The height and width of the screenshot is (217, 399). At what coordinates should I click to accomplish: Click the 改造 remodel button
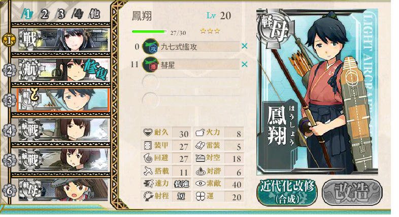(x=352, y=192)
